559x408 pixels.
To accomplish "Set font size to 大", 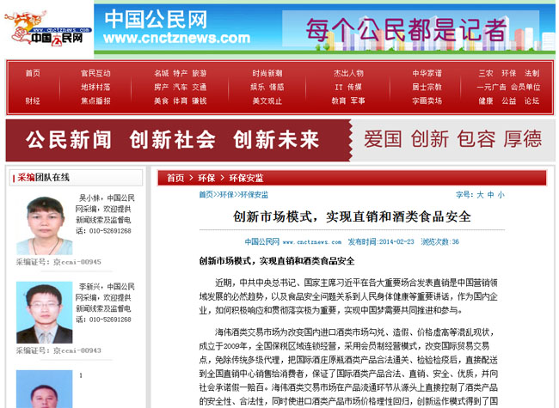I will [x=480, y=195].
